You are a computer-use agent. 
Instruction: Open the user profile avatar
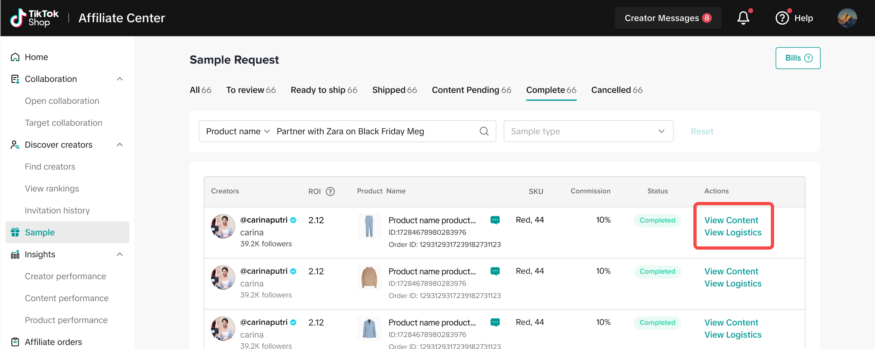(x=847, y=18)
